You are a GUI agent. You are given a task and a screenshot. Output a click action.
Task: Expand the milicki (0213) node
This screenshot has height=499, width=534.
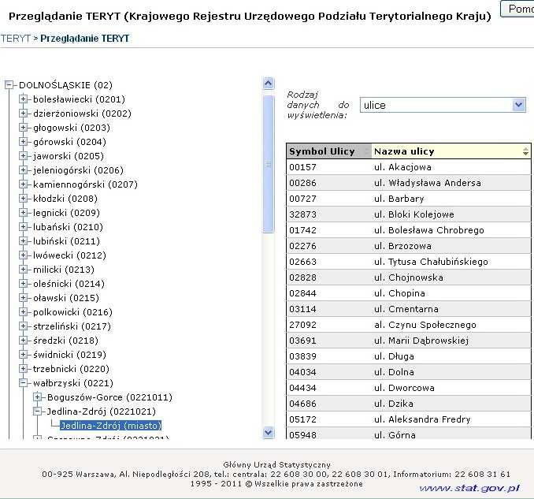pos(23,270)
